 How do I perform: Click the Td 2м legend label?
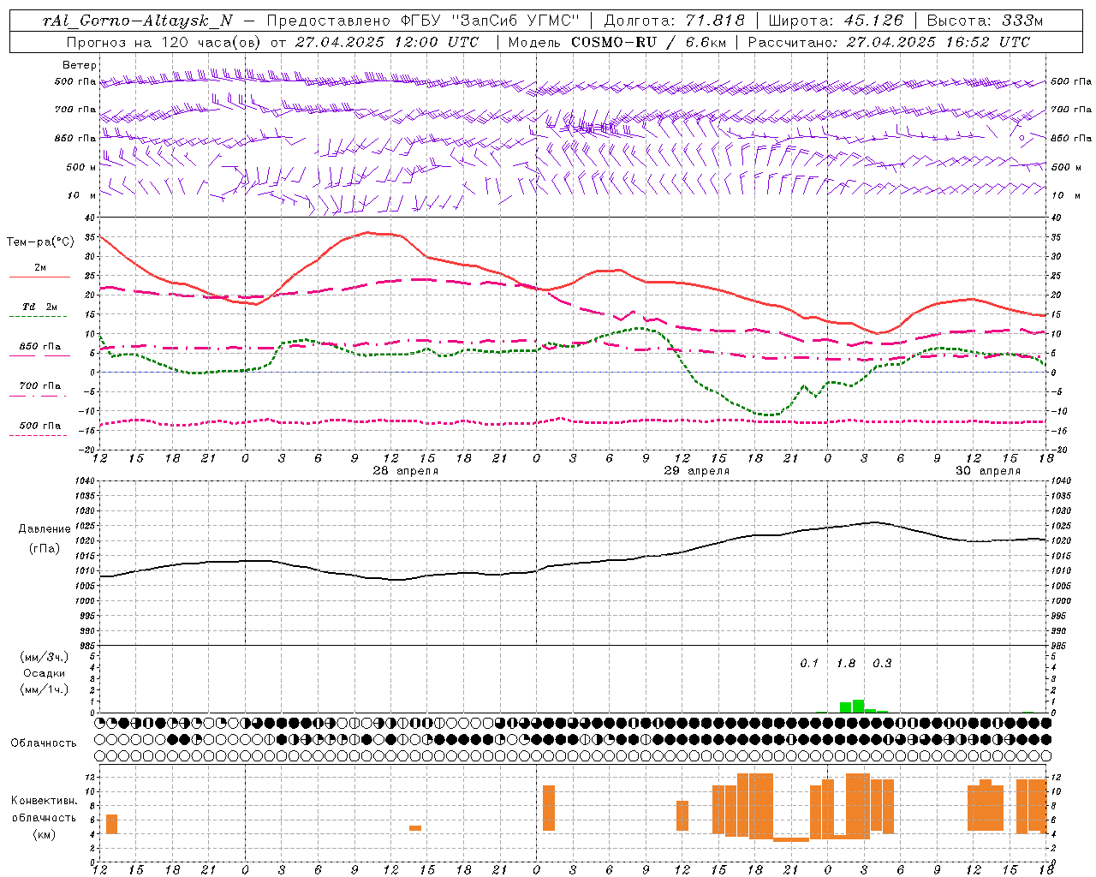tap(40, 307)
